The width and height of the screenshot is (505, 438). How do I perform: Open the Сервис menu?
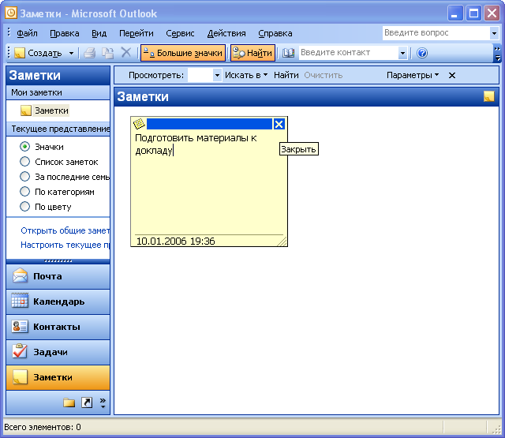180,33
